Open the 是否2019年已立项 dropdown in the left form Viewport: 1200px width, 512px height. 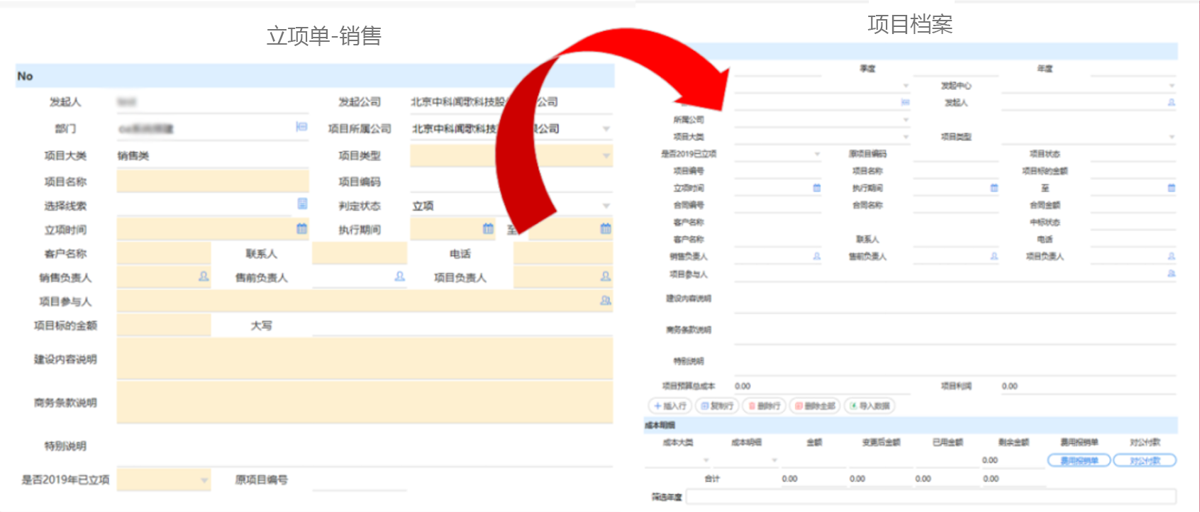[204, 480]
